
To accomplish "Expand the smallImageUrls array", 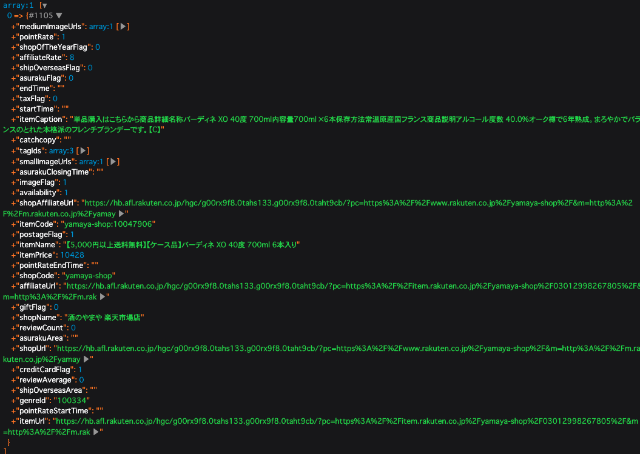I will point(113,161).
